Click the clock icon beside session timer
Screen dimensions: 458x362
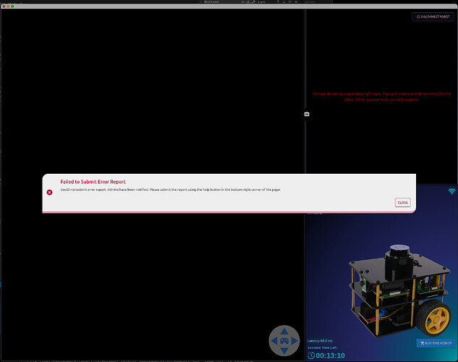311,355
